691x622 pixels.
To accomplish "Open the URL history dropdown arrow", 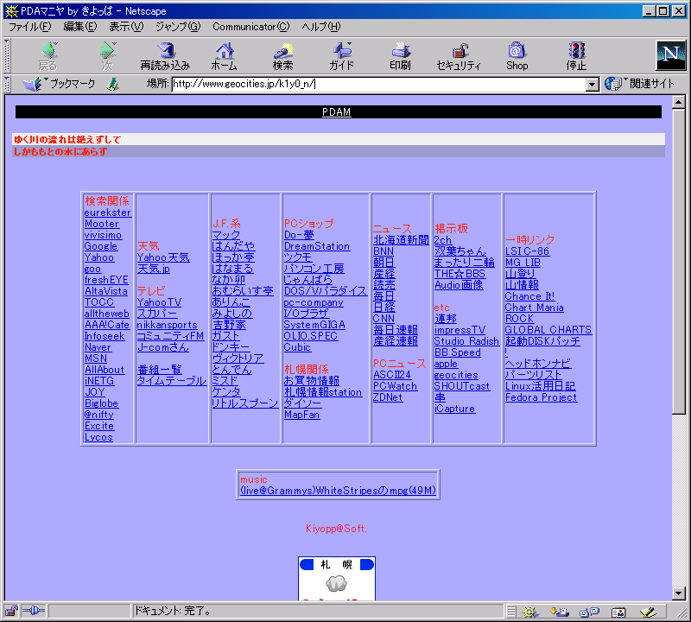I will pos(593,84).
